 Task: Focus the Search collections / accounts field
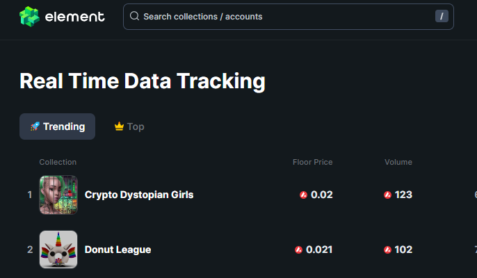288,17
